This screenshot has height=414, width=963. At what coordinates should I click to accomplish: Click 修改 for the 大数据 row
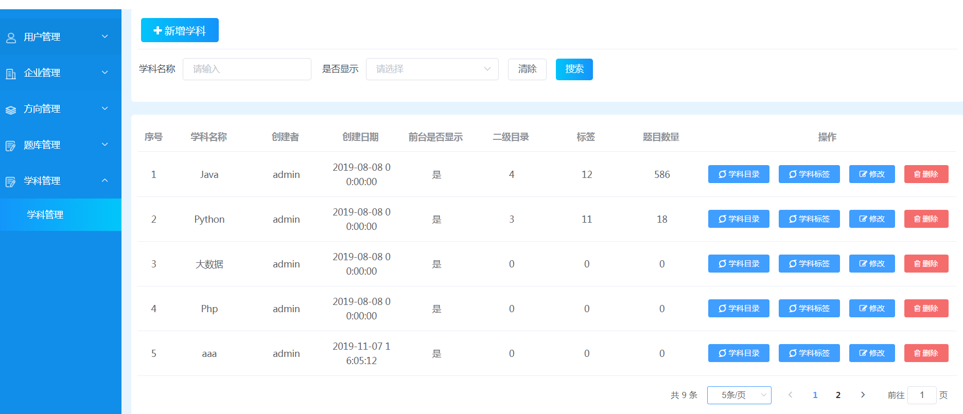point(872,264)
